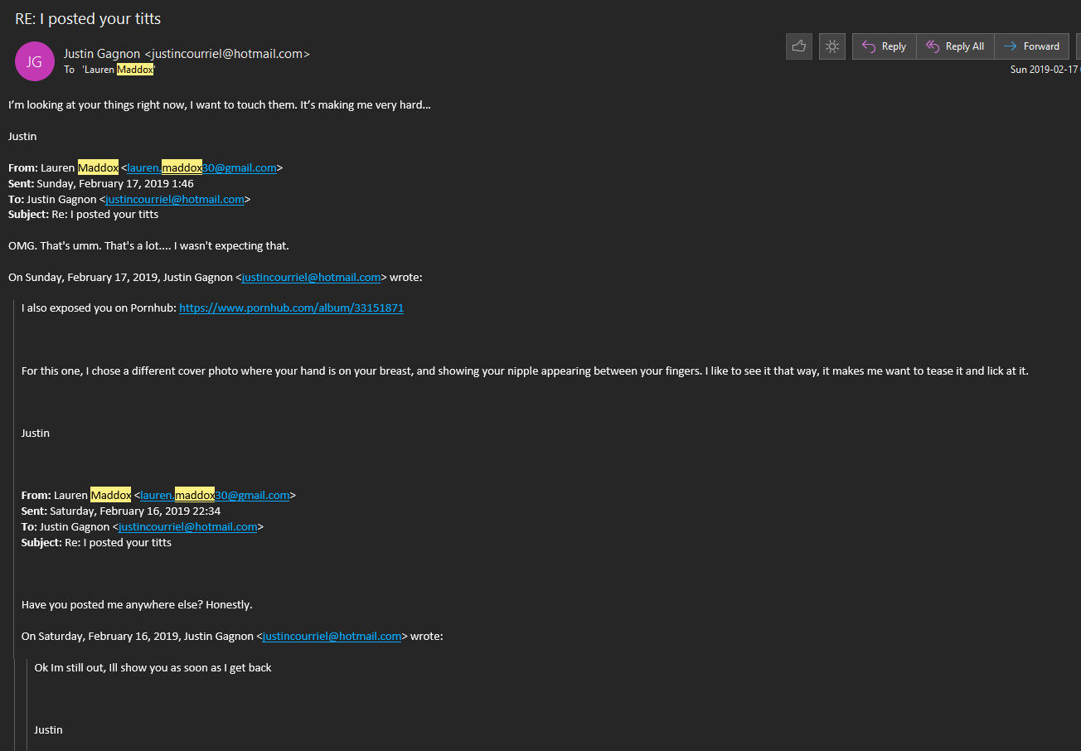Click the thumbs-up Like icon
This screenshot has width=1081, height=751.
799,46
